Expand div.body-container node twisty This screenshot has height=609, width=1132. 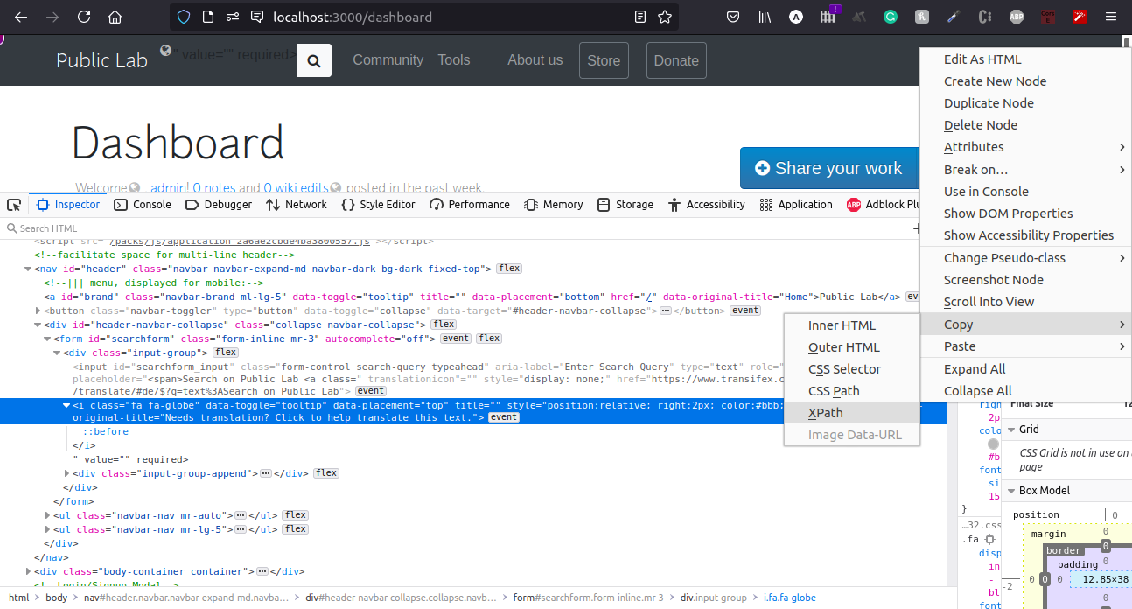coord(28,571)
